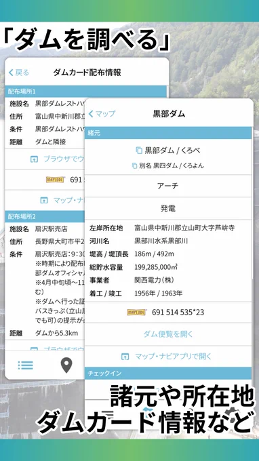Click the value 186m / 492m
259x461 pixels.
coord(154,254)
